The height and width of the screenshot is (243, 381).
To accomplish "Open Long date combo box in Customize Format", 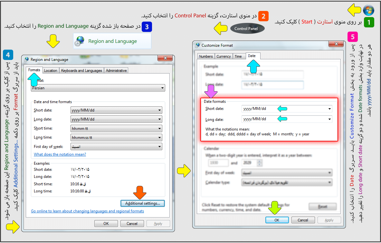I will click(x=287, y=119).
